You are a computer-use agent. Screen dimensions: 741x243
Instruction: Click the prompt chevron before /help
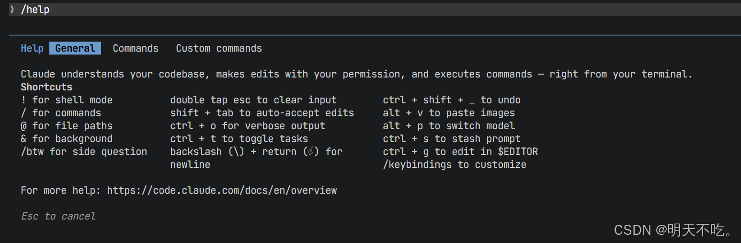tap(12, 9)
